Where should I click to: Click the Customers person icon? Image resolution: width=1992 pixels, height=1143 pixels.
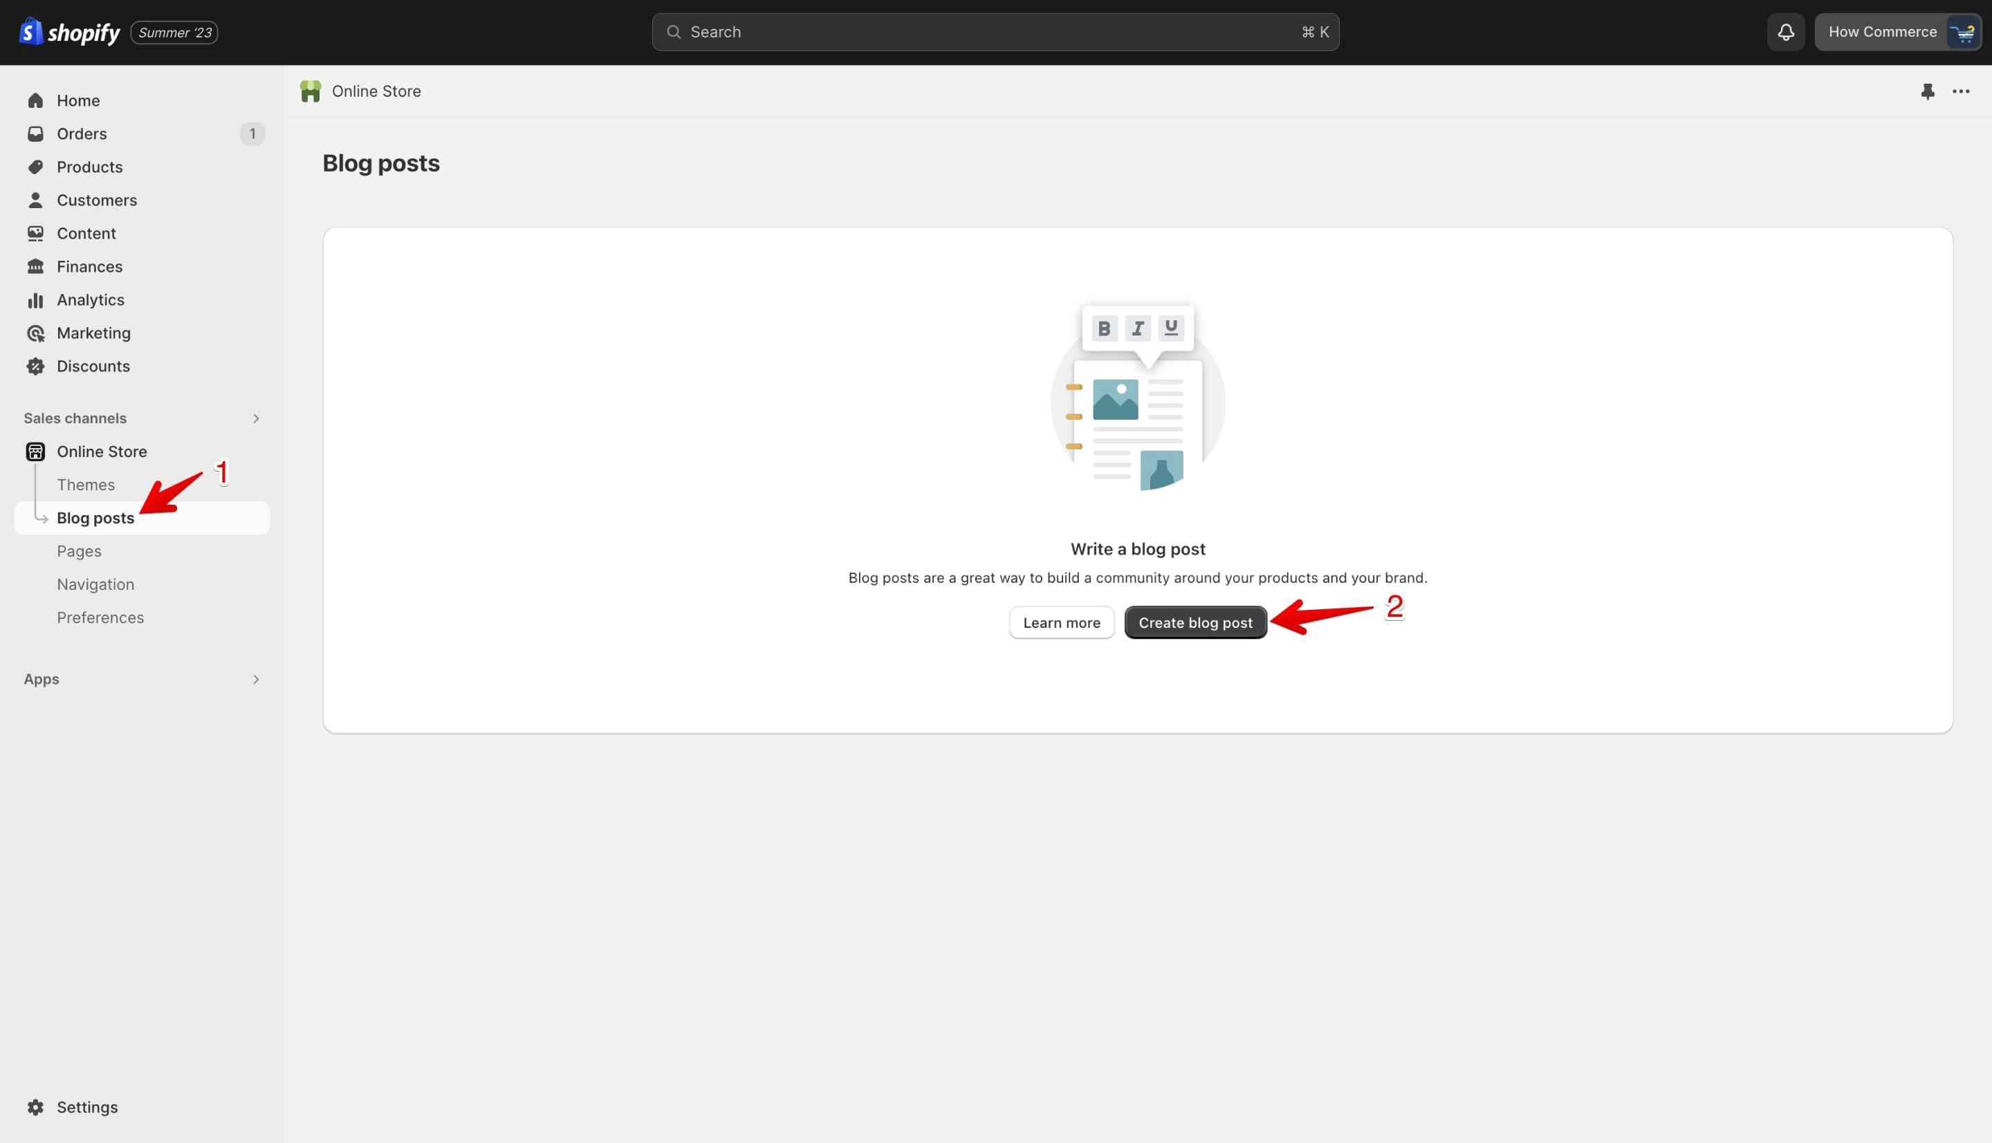tap(35, 201)
